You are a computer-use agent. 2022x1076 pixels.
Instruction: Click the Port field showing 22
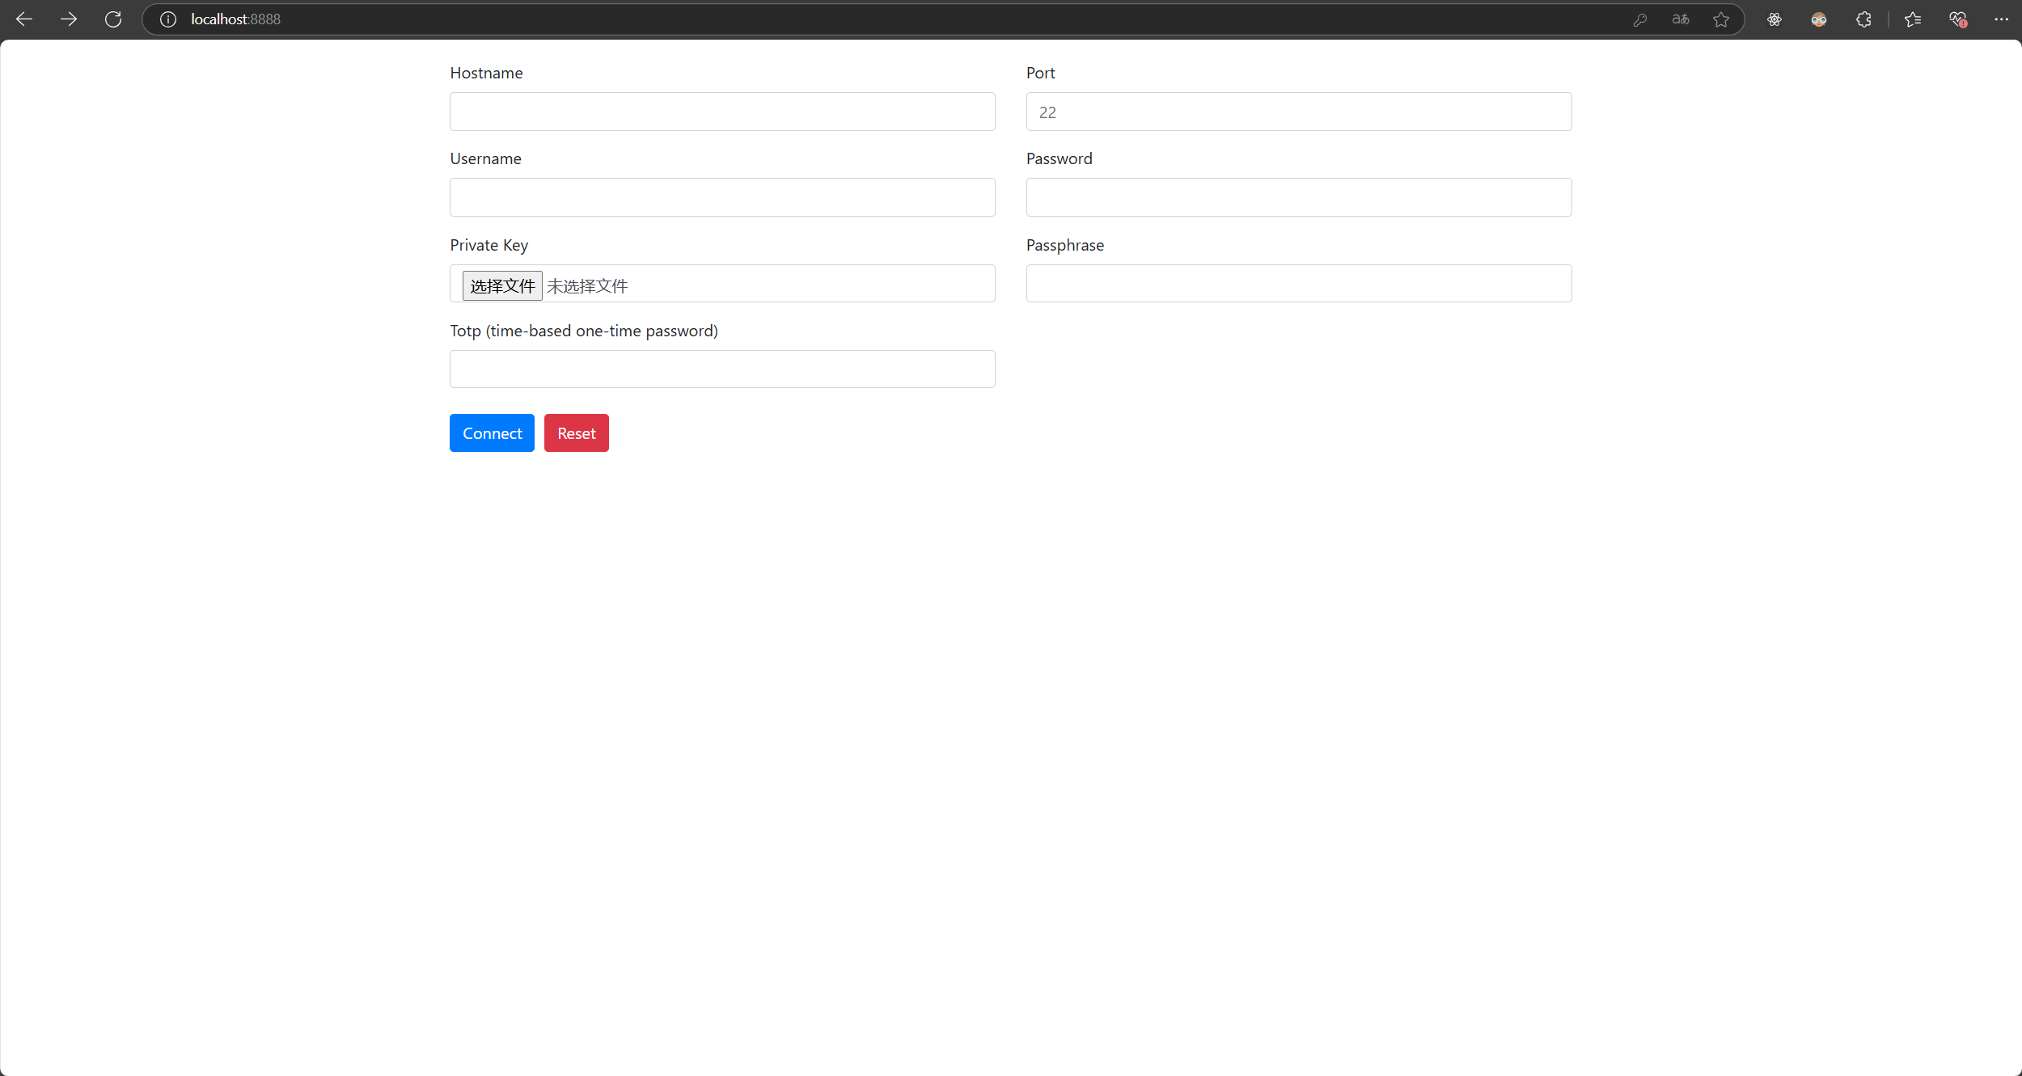click(1297, 112)
